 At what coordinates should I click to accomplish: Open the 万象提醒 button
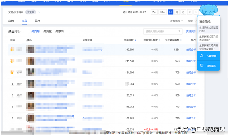(209, 56)
